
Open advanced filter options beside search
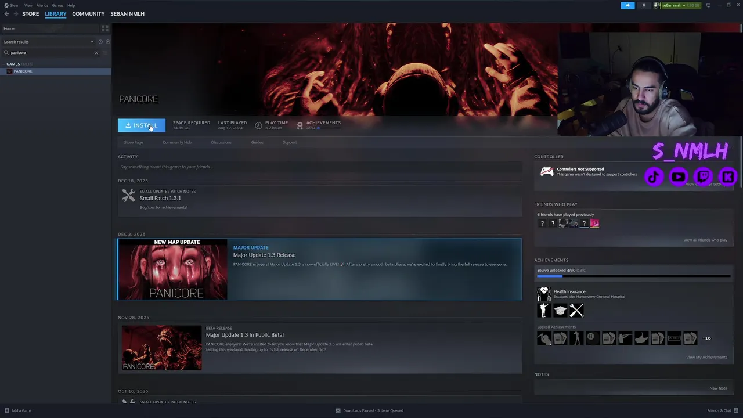coord(105,53)
